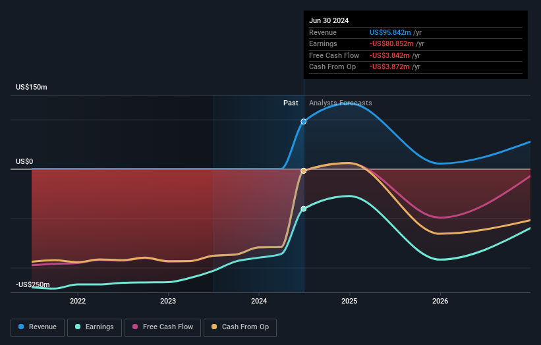Click the Cash From Op tooltip row label
The image size is (541, 345).
(x=332, y=67)
